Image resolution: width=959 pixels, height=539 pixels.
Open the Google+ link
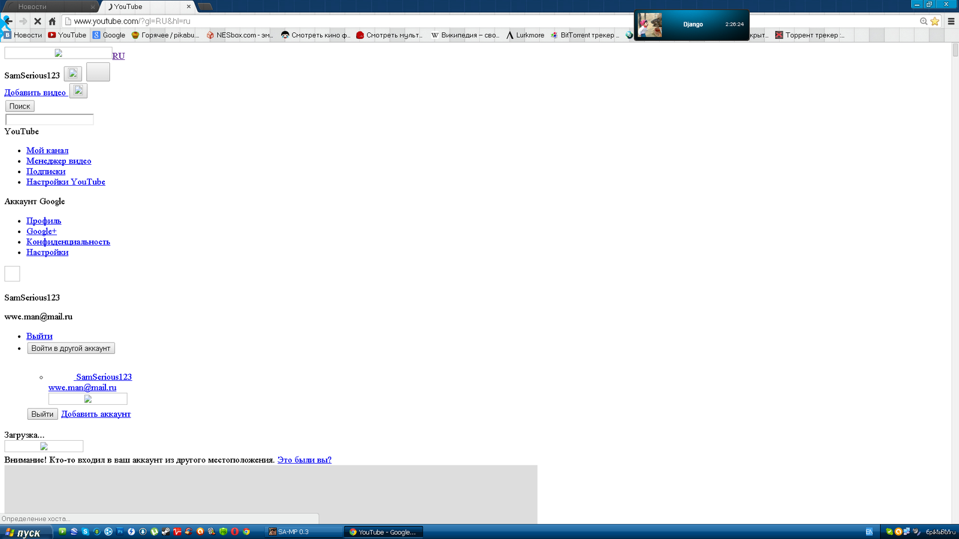pos(41,231)
